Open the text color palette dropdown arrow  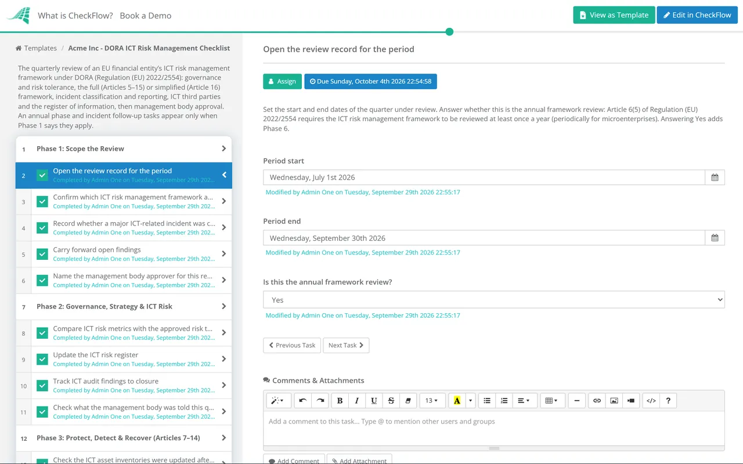click(x=470, y=400)
